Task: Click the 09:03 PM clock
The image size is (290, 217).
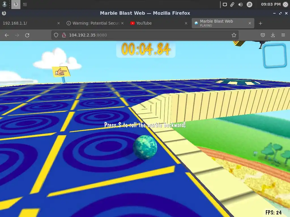Action: pyautogui.click(x=271, y=4)
